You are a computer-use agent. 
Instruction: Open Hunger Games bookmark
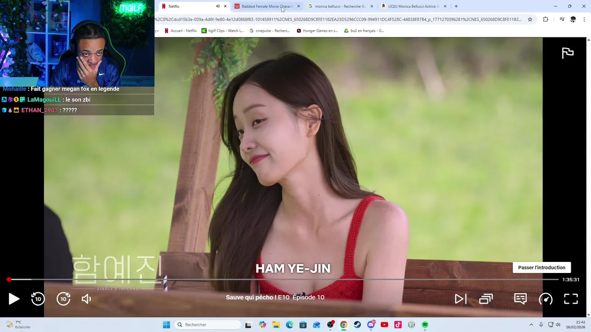[x=317, y=31]
